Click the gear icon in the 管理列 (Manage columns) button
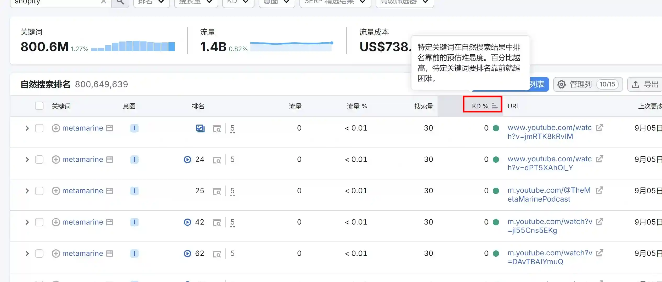The width and height of the screenshot is (662, 282). tap(561, 84)
